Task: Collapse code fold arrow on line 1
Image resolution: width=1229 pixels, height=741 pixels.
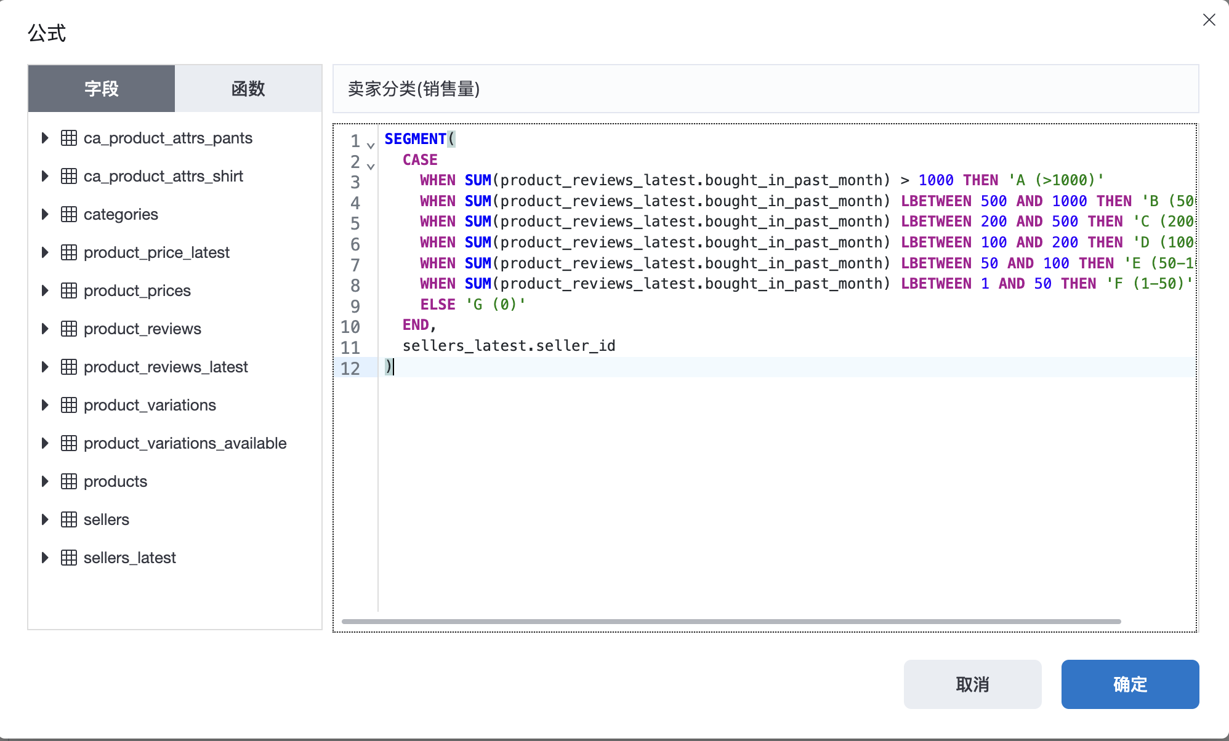Action: pos(371,146)
